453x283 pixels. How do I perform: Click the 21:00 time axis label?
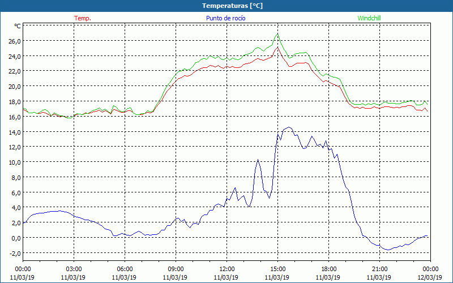[379, 269]
